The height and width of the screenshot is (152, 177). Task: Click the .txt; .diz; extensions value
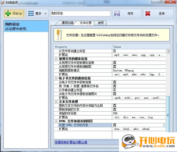[139, 117]
